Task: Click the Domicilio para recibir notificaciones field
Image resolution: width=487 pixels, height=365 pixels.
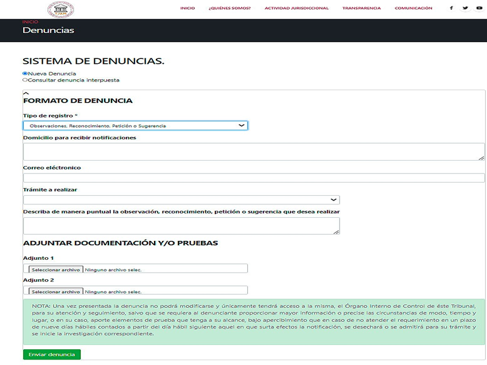Action: click(243, 150)
